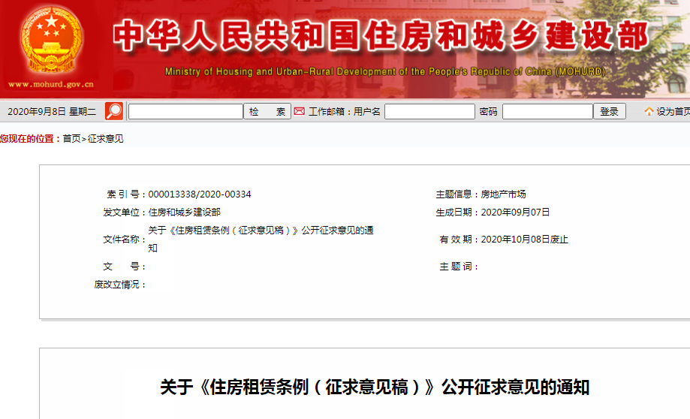Click creation date 2020年09月07日
Image resolution: width=690 pixels, height=419 pixels.
(515, 213)
